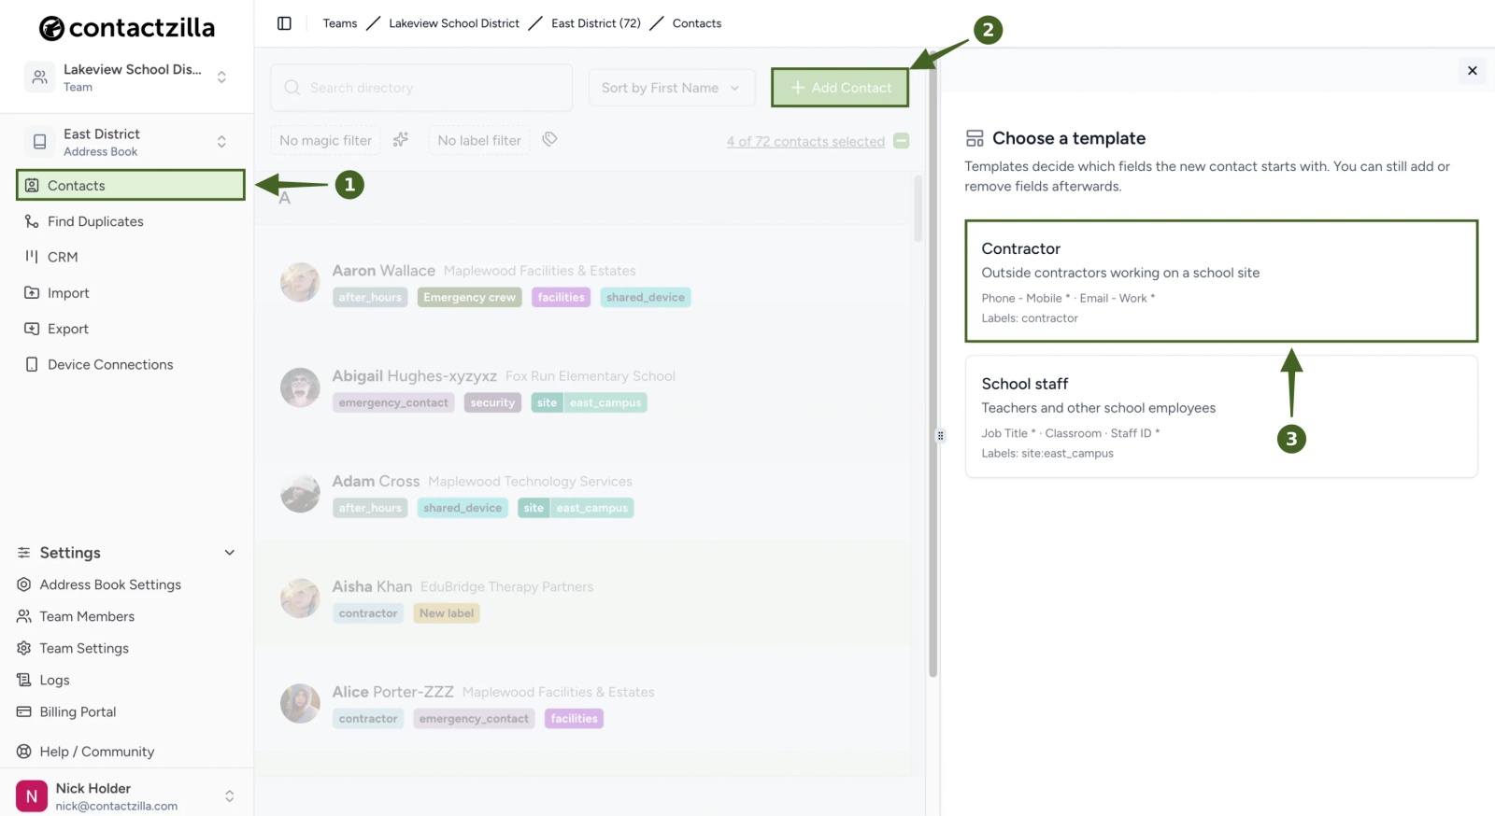Close the template panel with X
This screenshot has width=1495, height=816.
[1472, 71]
